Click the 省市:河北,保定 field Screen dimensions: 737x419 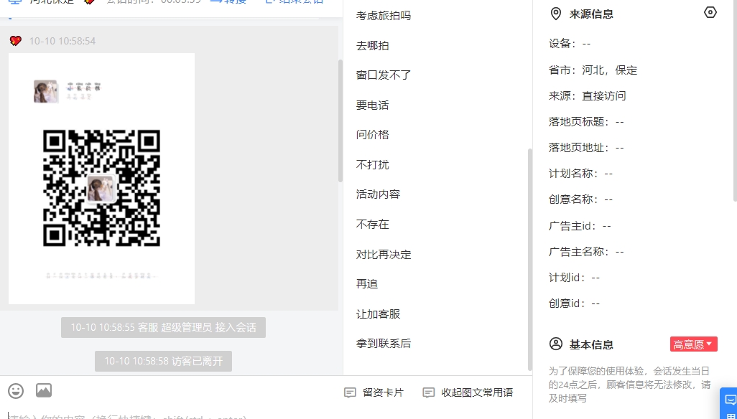593,70
